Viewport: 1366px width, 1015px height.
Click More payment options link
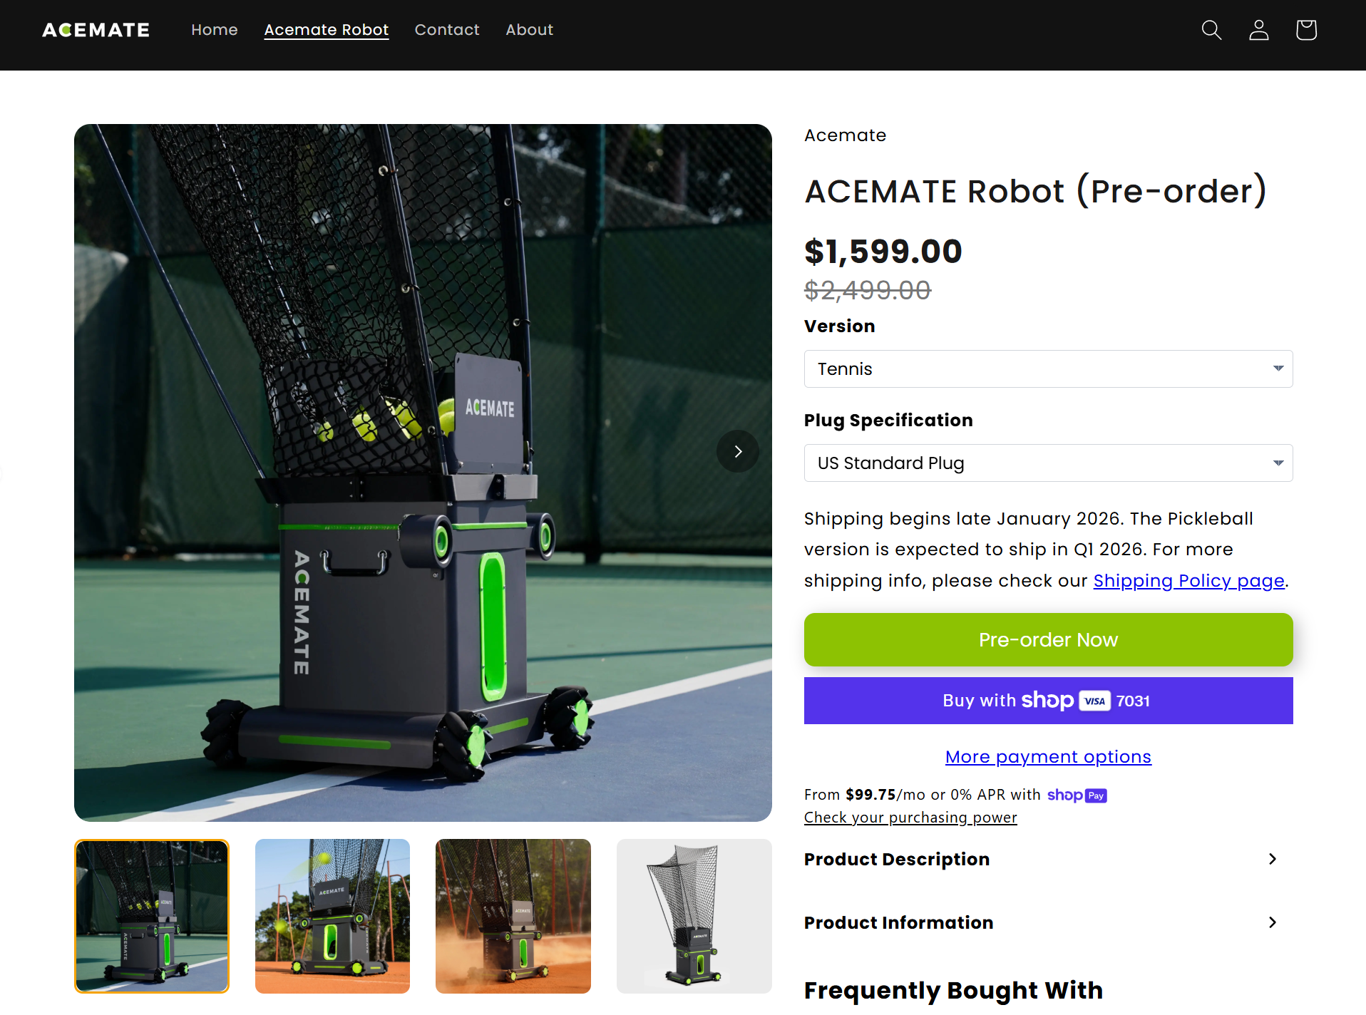point(1048,756)
